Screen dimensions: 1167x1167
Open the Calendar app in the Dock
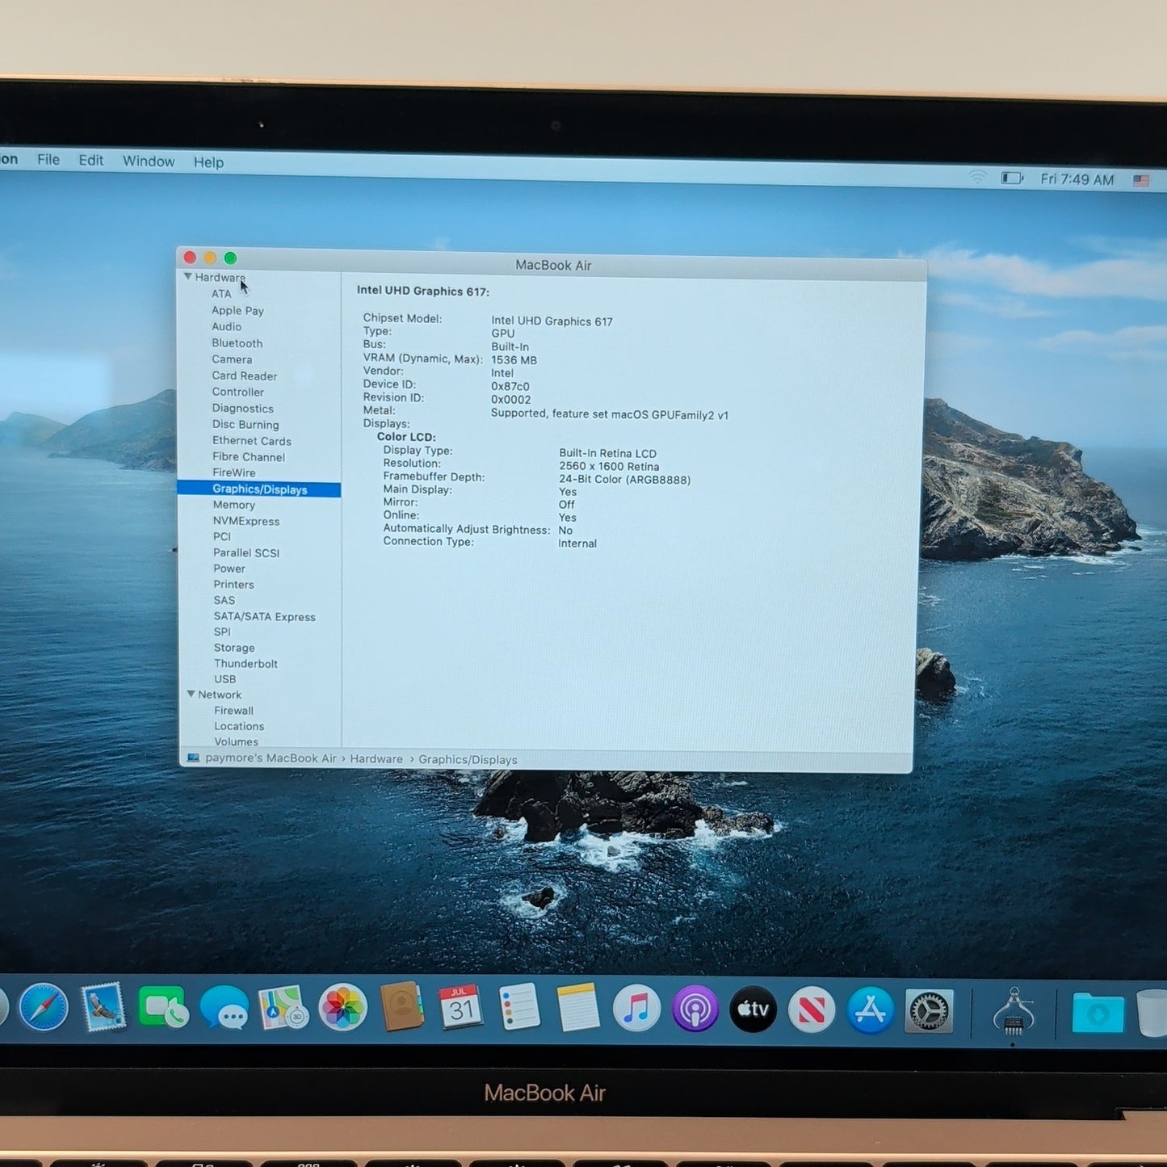point(460,1006)
